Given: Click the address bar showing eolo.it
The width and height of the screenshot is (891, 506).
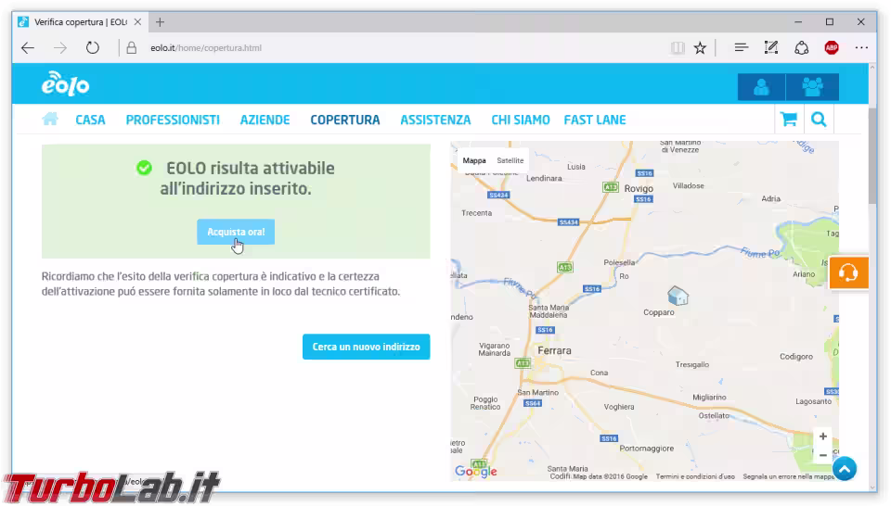Looking at the screenshot, I should tap(206, 48).
